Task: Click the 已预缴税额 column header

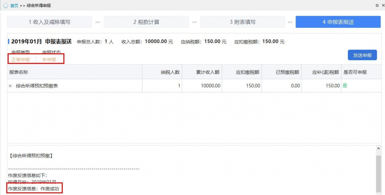Action: 282,72
